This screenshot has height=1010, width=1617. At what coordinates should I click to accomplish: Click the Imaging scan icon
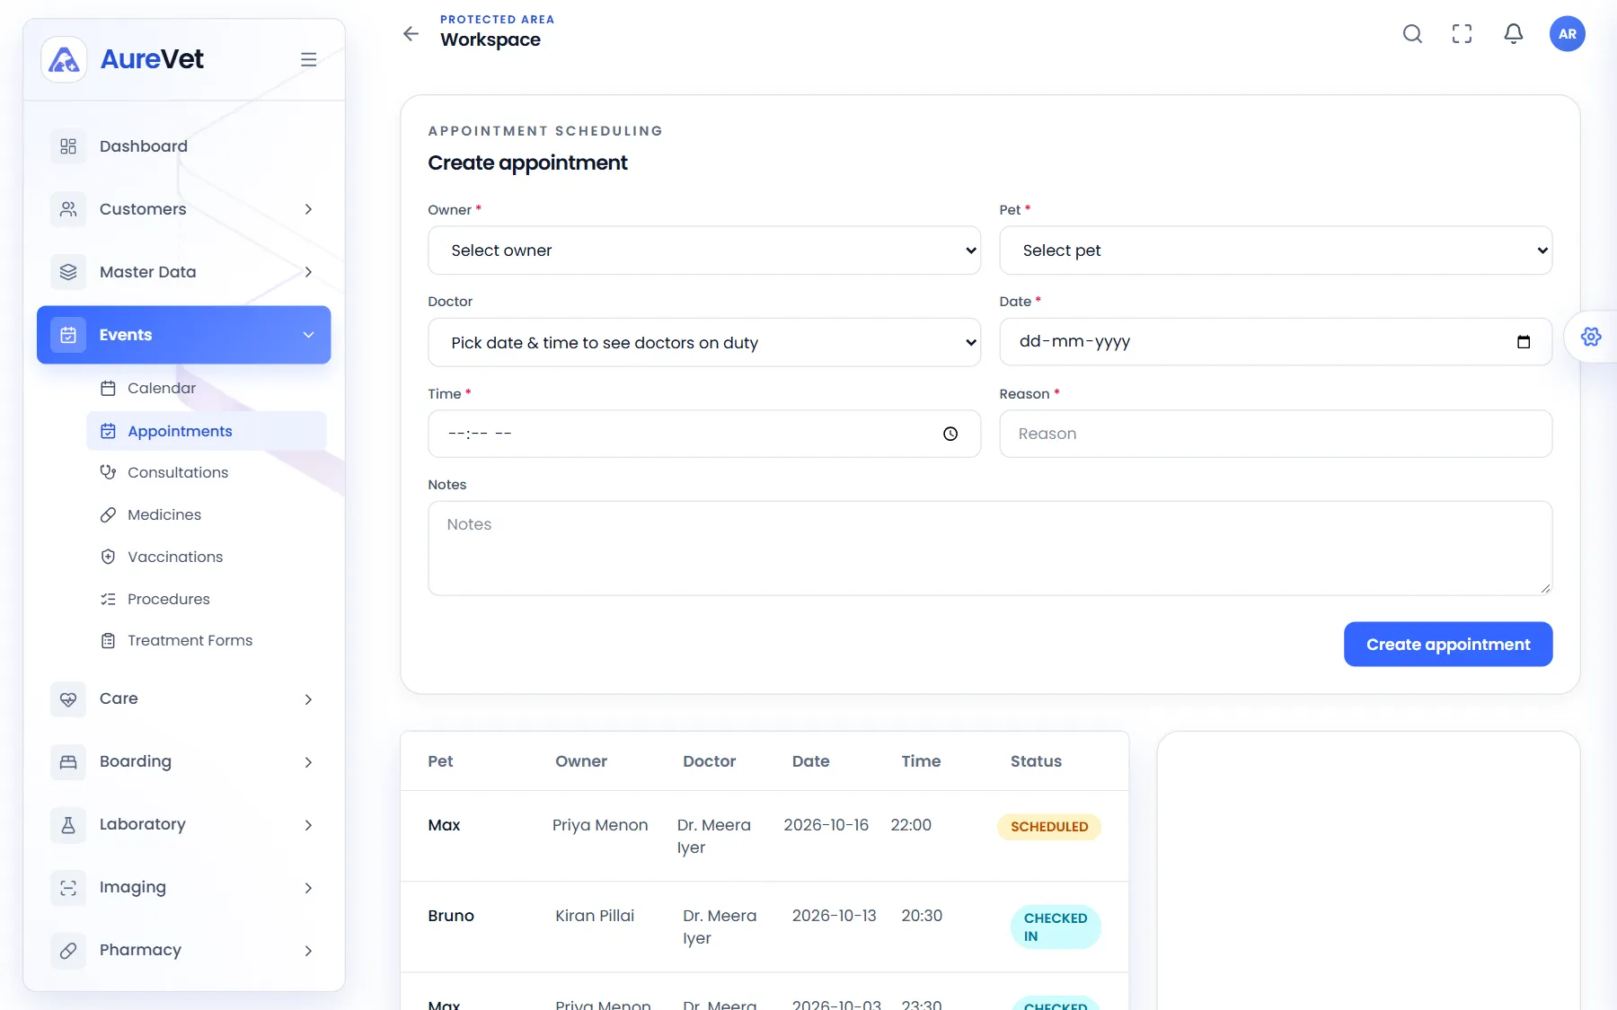coord(68,888)
